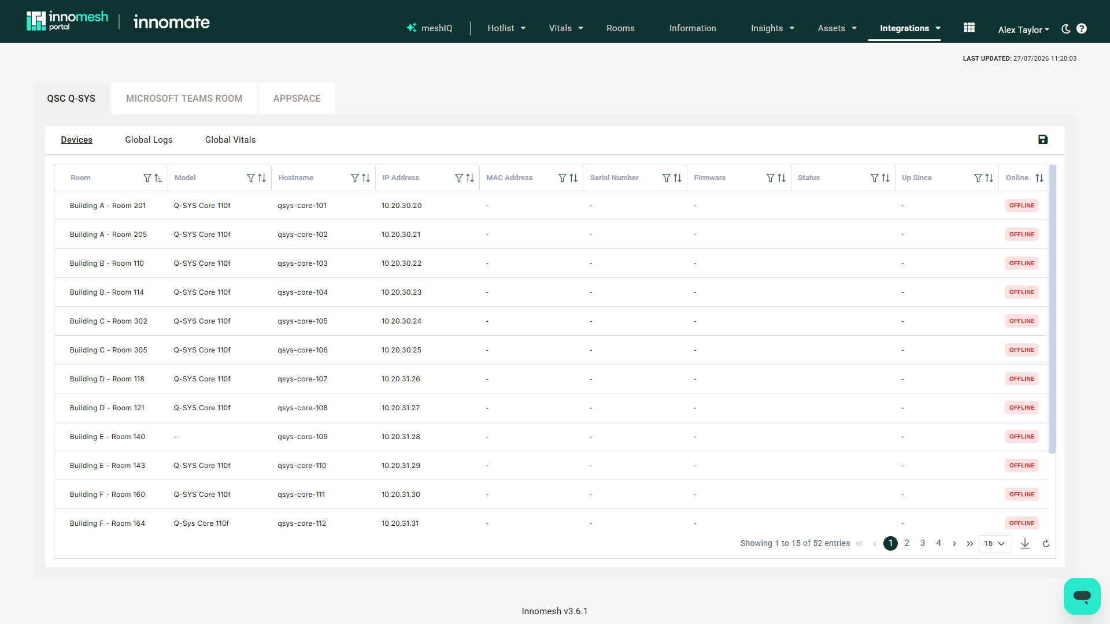Filter the Model column
This screenshot has height=624, width=1110.
tap(251, 178)
